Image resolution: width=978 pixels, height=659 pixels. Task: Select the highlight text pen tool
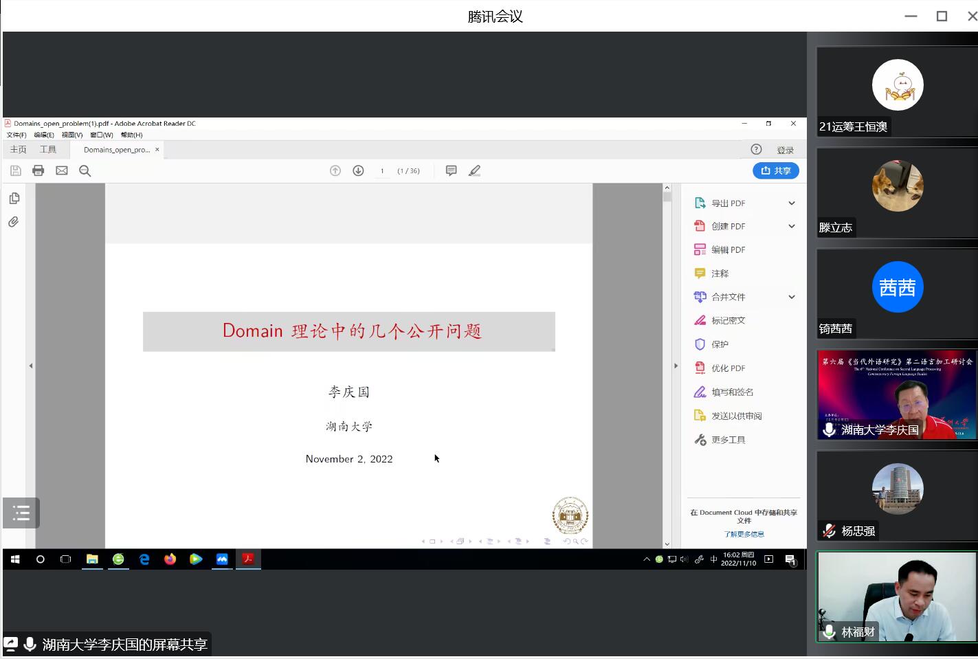coord(474,170)
